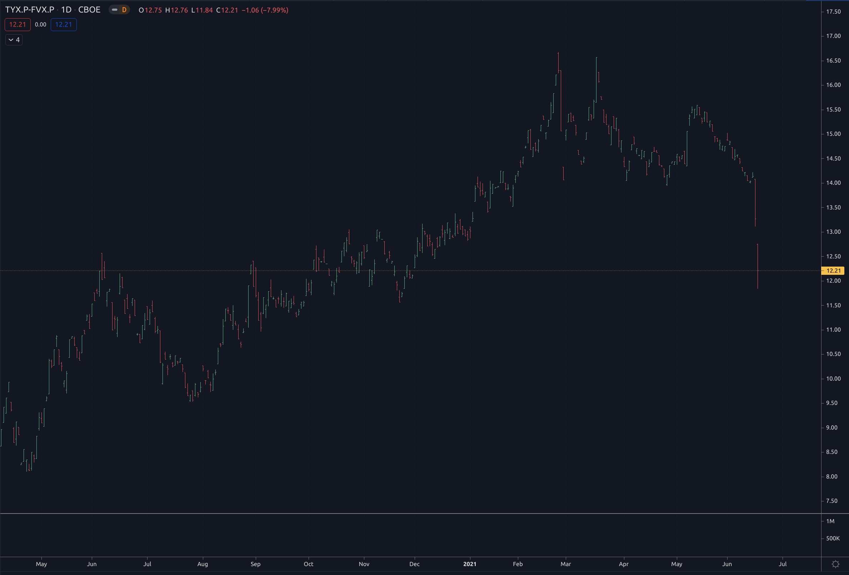Click the TYX.P-FVX.P symbol title

point(30,10)
